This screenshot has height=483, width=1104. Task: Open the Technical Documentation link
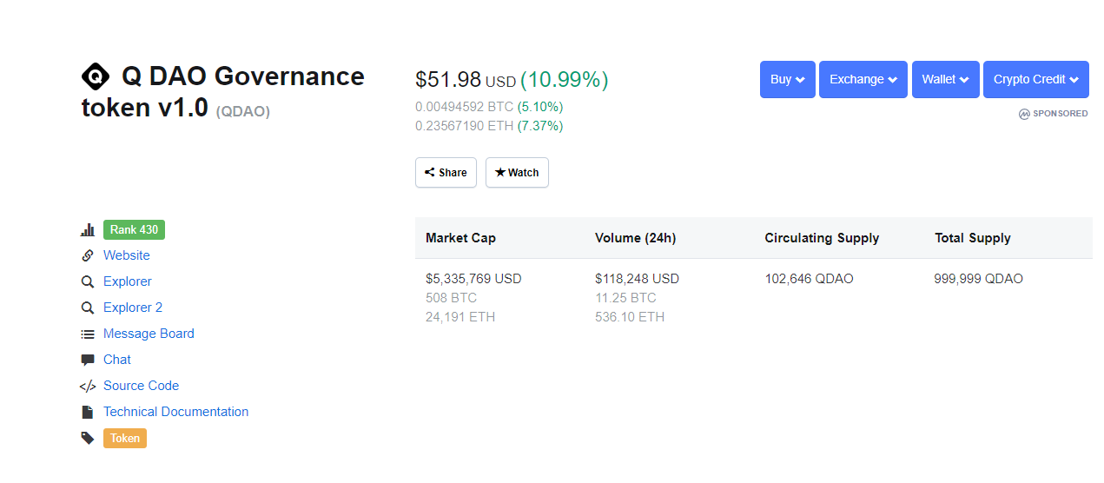pyautogui.click(x=175, y=412)
